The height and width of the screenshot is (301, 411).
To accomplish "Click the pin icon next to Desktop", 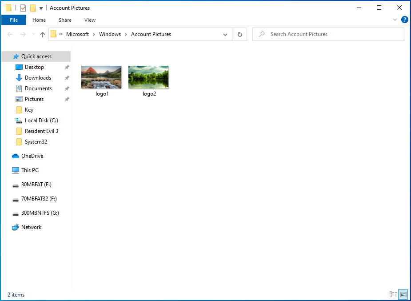I will click(67, 67).
